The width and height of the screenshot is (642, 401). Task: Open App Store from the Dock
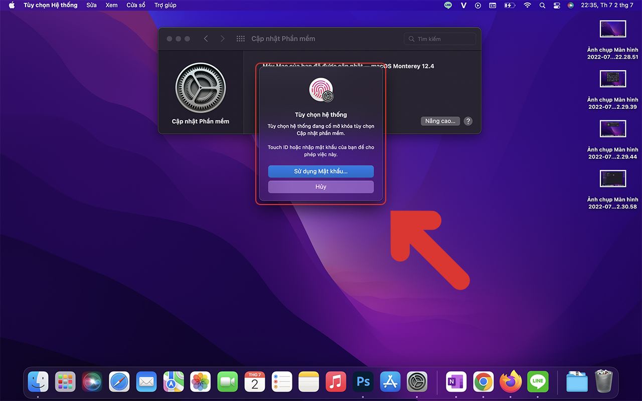390,382
